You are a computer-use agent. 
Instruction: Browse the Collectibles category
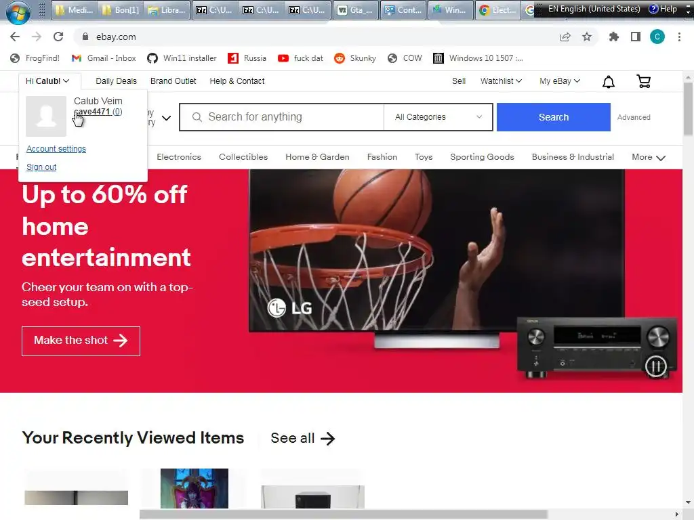coord(243,157)
